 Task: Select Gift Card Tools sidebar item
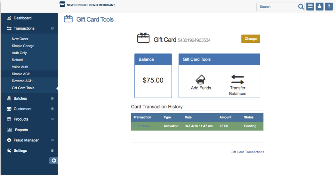click(23, 88)
